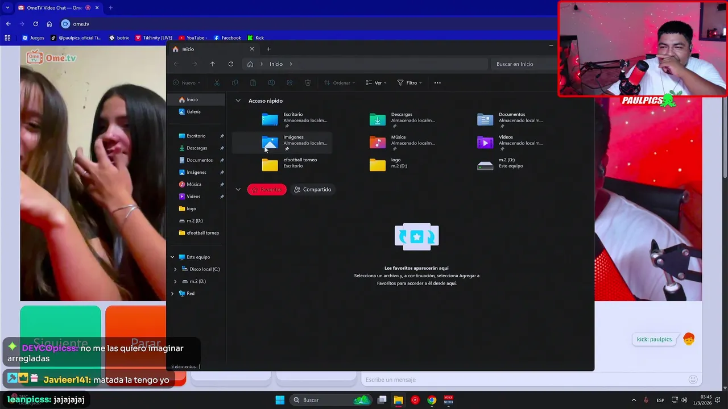The height and width of the screenshot is (409, 728).
Task: Click Inicio in the address bar breadcrumb
Action: (x=276, y=64)
